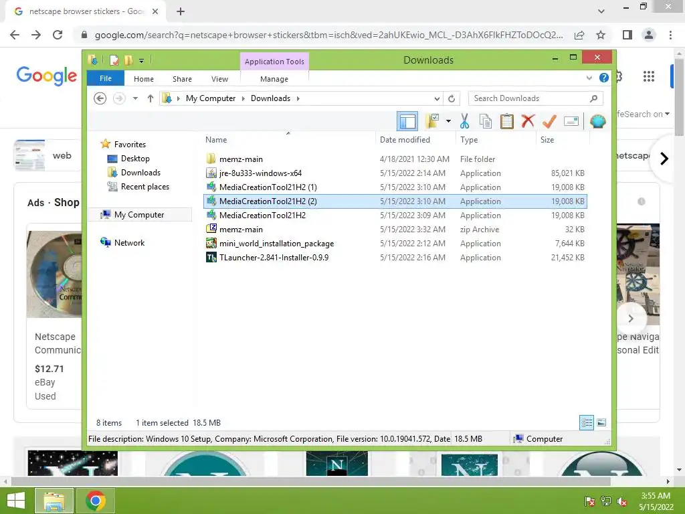Click the Rename label icon
Screen dimensions: 685x514
tap(571, 121)
